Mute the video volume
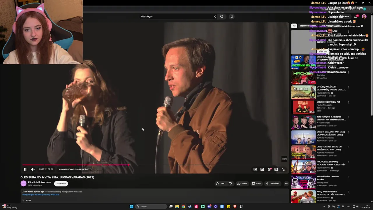This screenshot has height=210, width=373. tap(33, 169)
